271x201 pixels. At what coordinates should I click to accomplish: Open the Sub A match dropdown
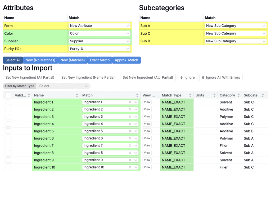pos(236,26)
